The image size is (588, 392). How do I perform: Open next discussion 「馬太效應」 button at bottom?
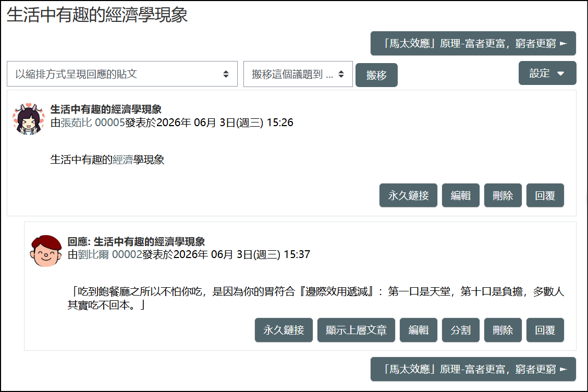(x=473, y=369)
